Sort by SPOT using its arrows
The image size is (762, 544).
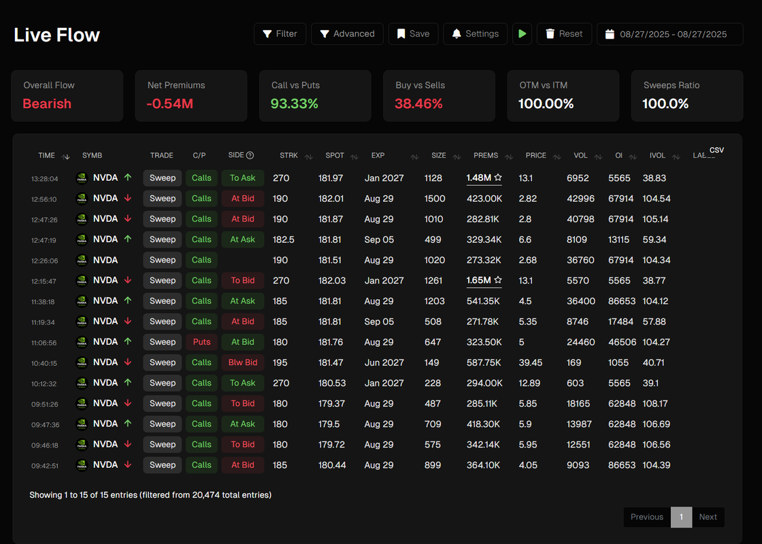tap(354, 156)
